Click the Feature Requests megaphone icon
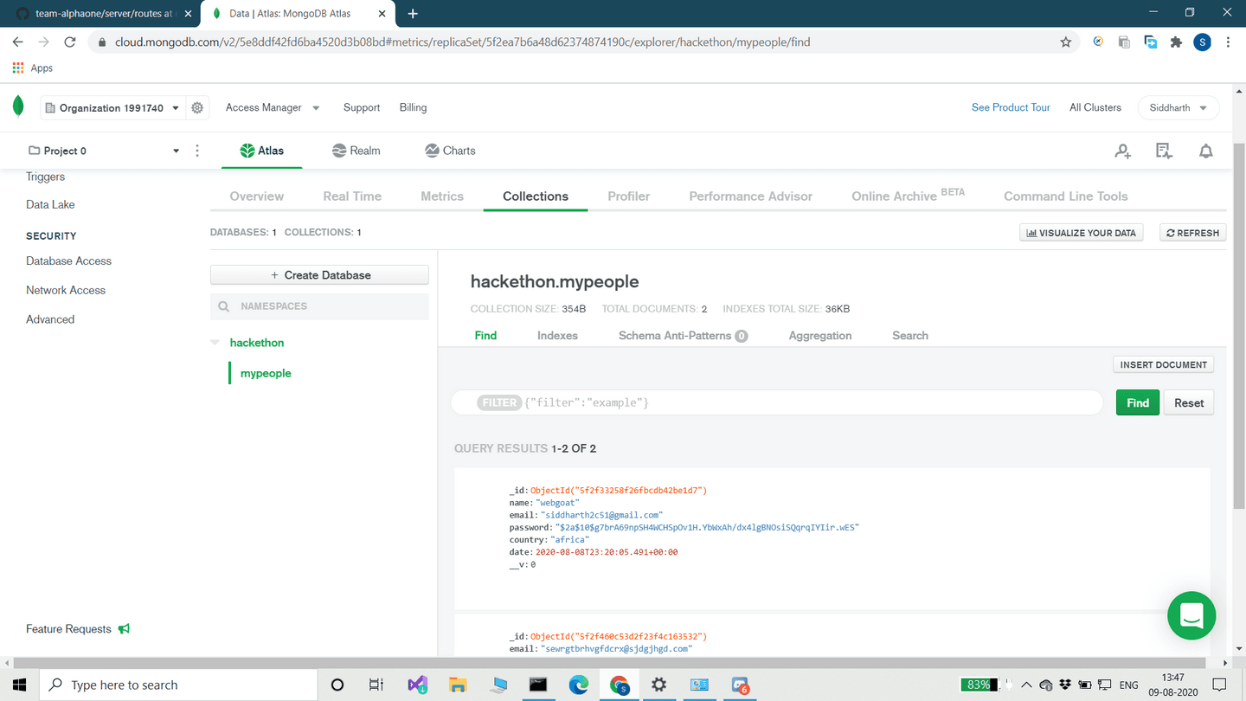 pos(124,629)
